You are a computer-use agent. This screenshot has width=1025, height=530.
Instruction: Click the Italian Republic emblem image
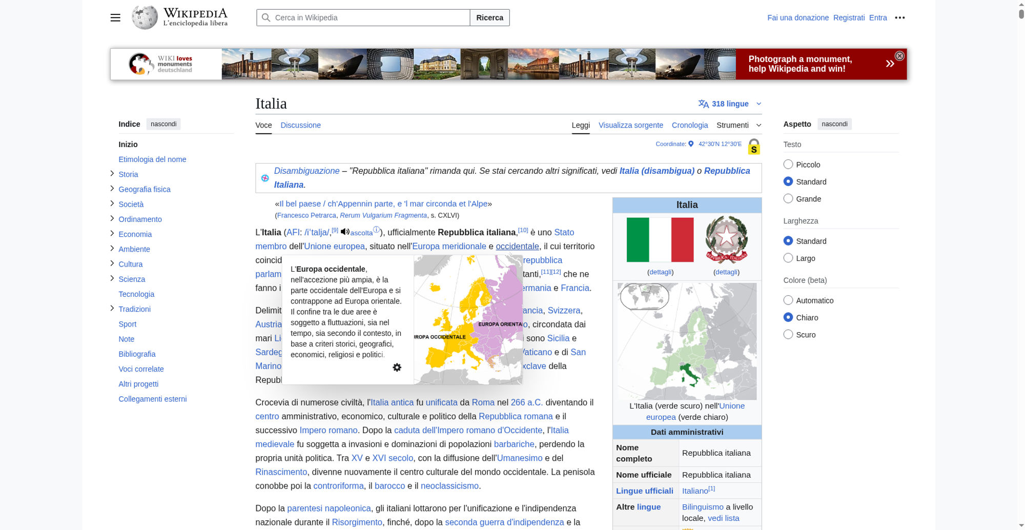point(726,240)
